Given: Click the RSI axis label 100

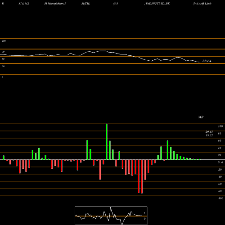Looking at the screenshot, I should coord(4,41).
